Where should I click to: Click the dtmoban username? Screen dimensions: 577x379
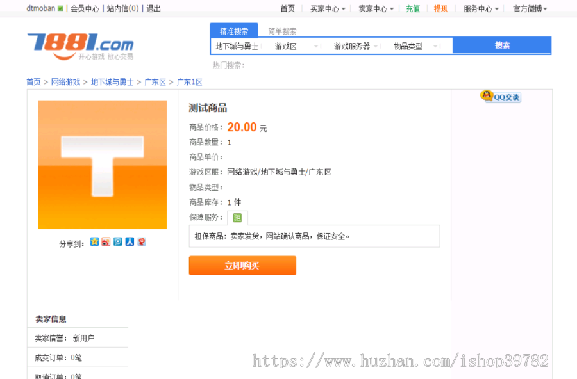point(41,8)
